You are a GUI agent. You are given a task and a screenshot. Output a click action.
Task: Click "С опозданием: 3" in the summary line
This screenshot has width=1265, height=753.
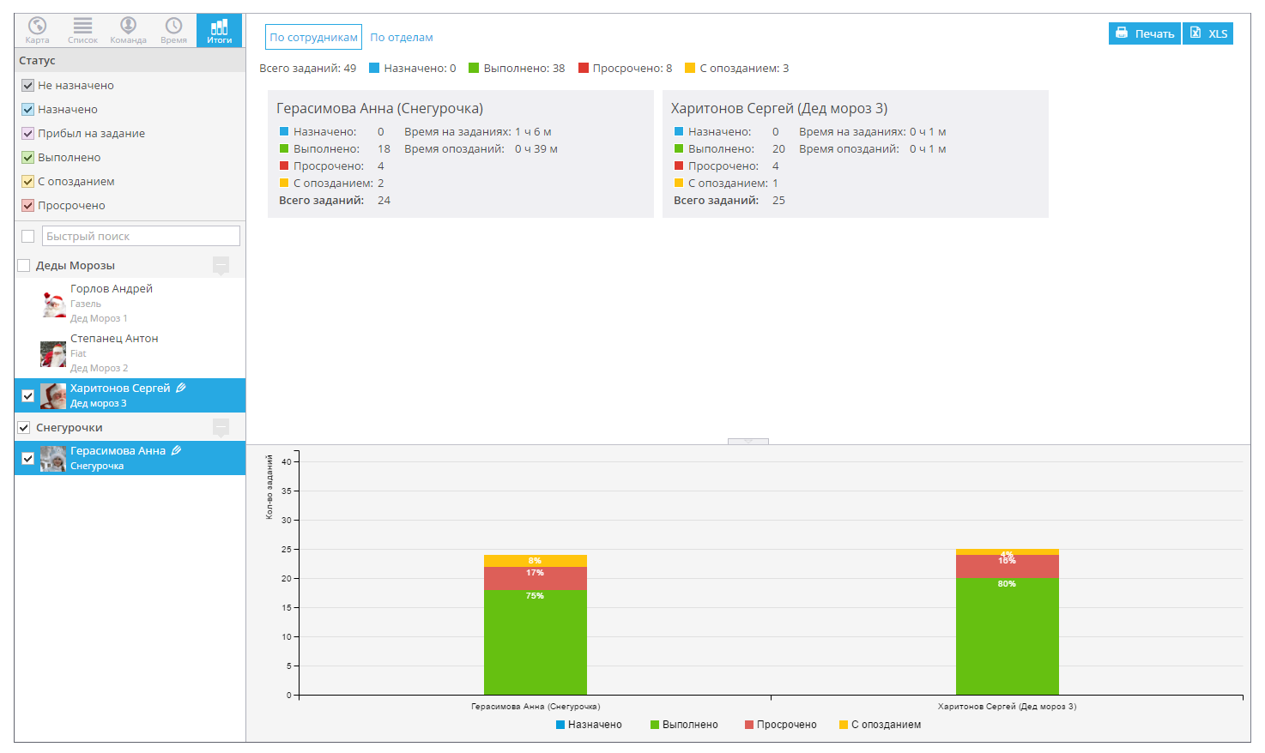coord(744,68)
